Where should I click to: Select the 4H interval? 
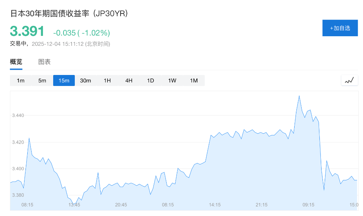click(x=129, y=80)
